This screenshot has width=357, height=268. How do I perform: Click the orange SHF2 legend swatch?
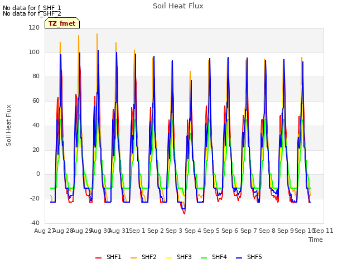tap(134, 257)
